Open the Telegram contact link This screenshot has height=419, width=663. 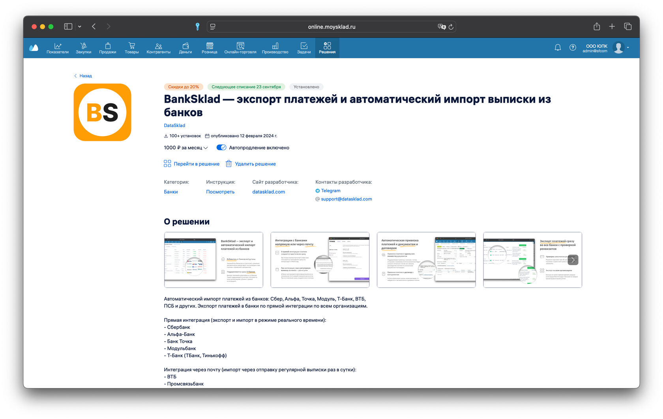[328, 191]
